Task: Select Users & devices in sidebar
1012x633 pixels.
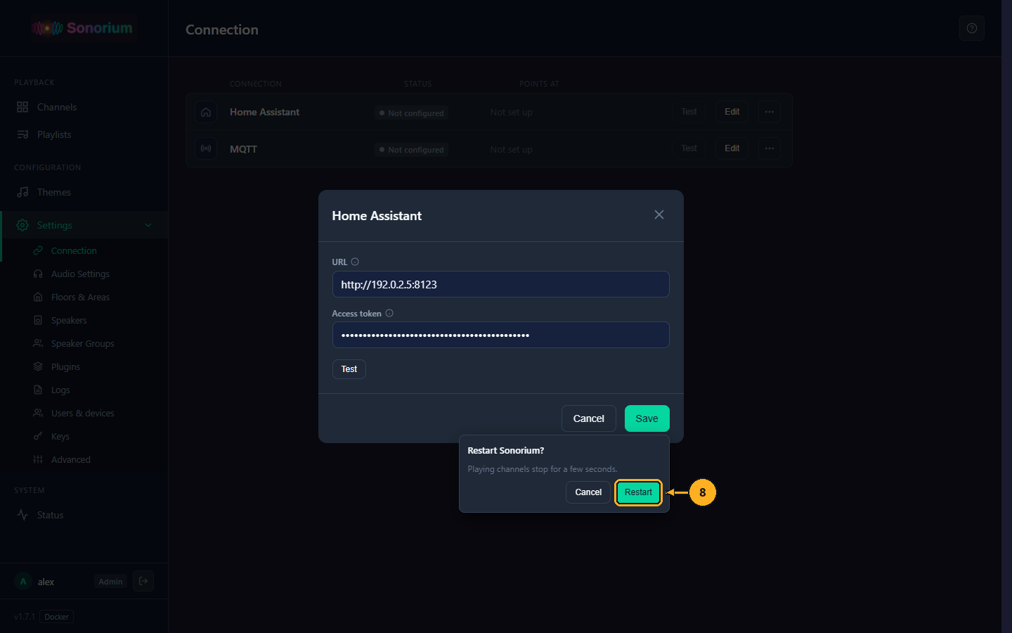Action: coord(84,413)
